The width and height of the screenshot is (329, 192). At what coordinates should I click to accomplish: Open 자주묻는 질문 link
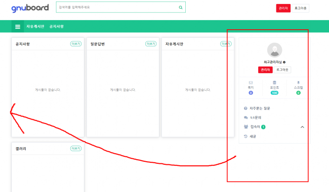[260, 108]
